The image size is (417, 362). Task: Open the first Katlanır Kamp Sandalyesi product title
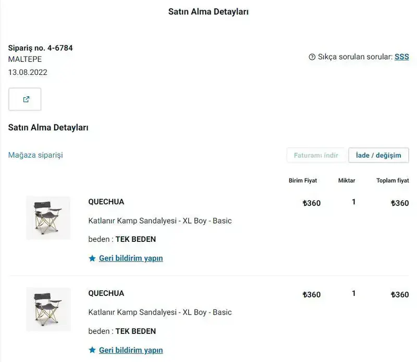160,221
